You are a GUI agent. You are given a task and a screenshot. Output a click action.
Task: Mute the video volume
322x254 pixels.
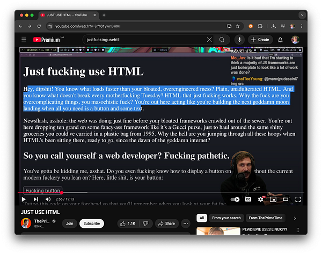pos(48,199)
